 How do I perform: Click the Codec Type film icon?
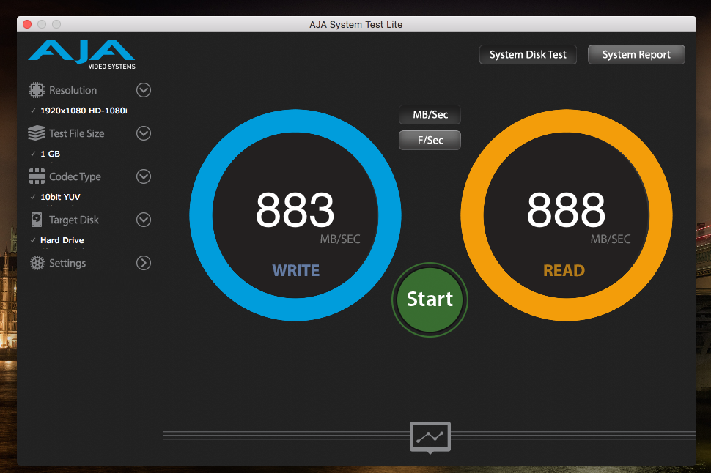pos(37,176)
